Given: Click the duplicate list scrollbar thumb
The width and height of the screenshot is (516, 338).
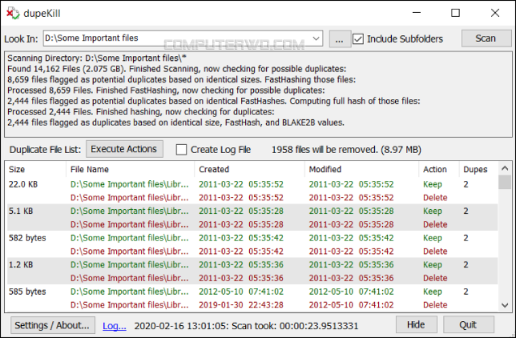Looking at the screenshot, I should pos(505,182).
